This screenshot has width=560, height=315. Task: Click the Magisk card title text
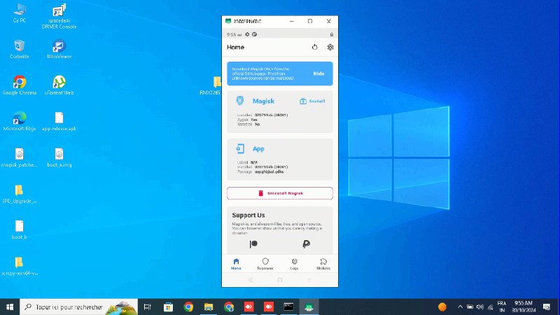click(264, 101)
